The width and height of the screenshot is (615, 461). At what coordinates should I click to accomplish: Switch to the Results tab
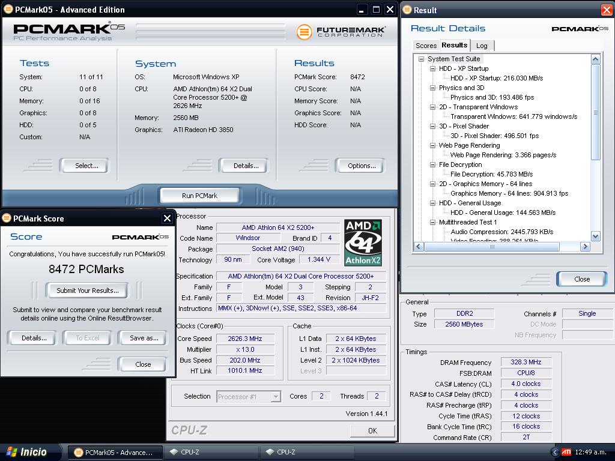pyautogui.click(x=454, y=45)
